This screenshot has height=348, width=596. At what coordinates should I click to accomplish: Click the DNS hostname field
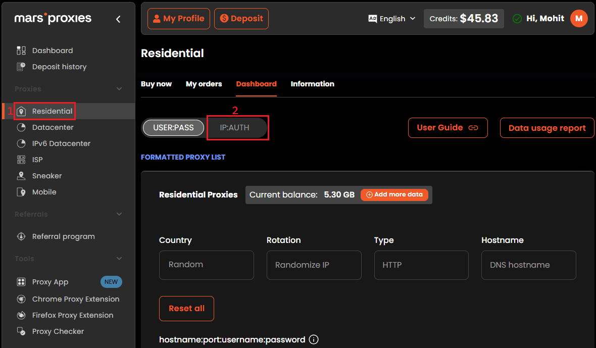pos(528,265)
